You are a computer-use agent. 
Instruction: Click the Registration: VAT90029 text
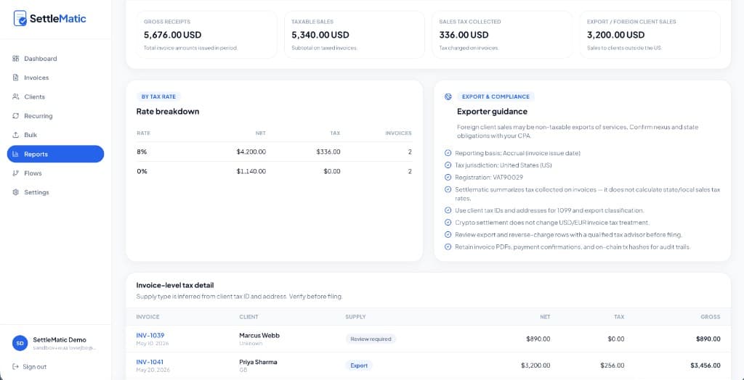489,177
